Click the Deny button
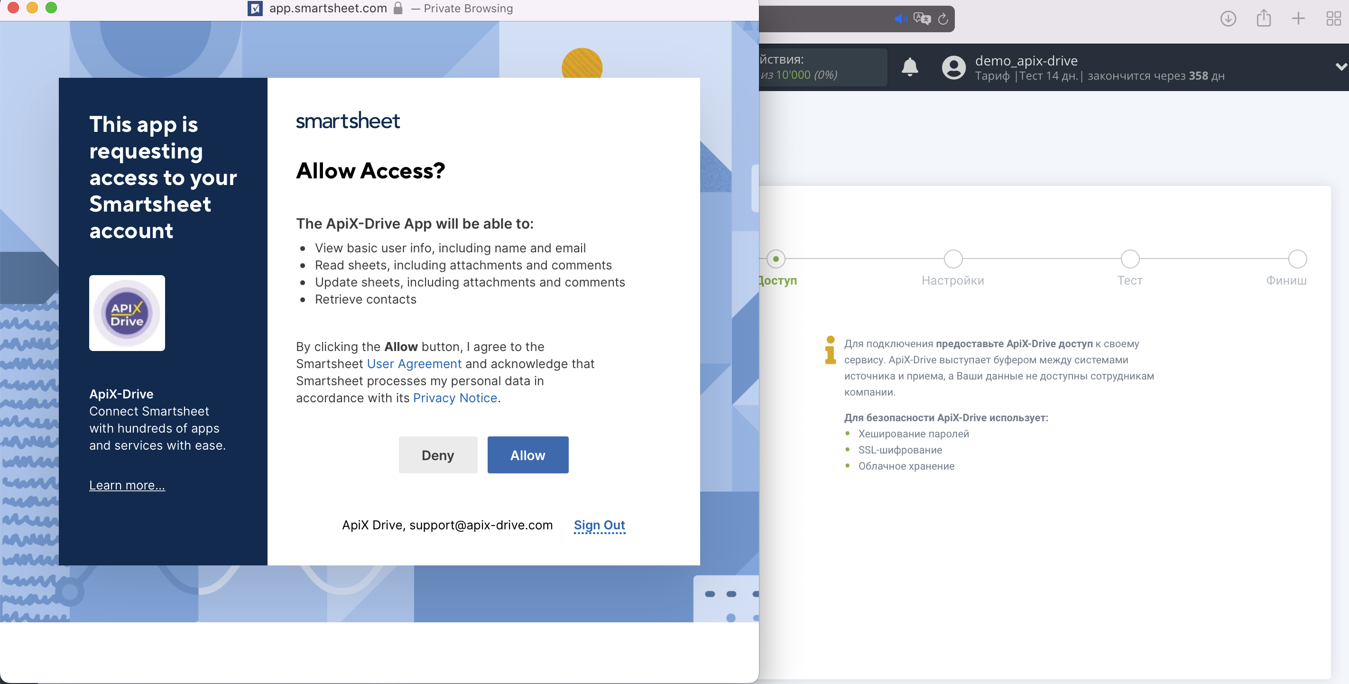Viewport: 1349px width, 684px height. [438, 454]
